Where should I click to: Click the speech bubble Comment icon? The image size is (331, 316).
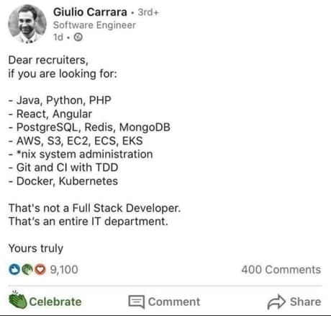[137, 302]
